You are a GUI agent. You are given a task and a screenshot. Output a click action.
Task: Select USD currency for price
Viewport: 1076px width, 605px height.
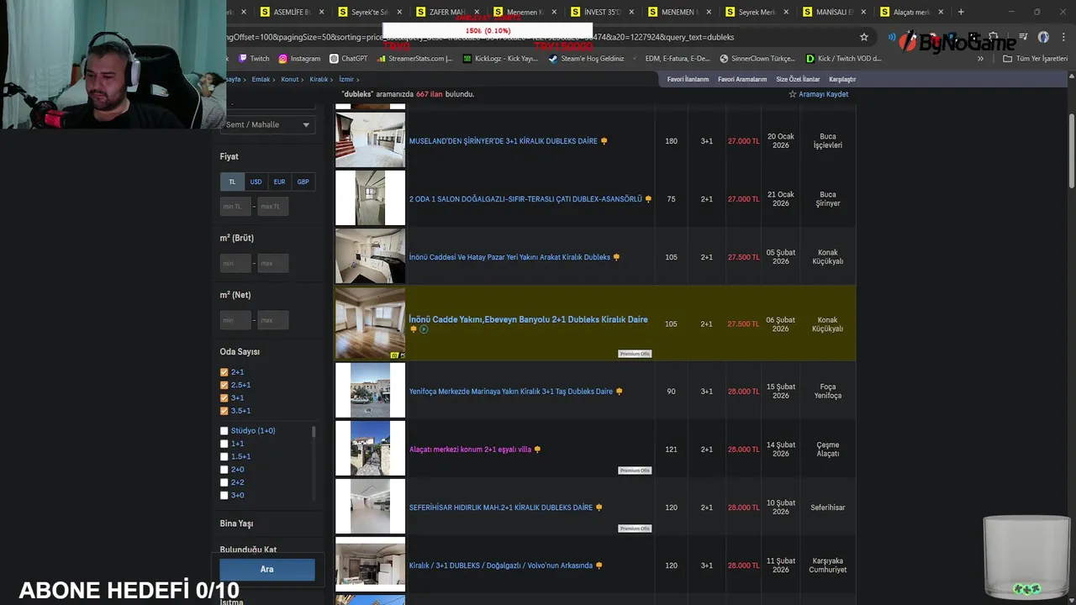[x=256, y=181]
